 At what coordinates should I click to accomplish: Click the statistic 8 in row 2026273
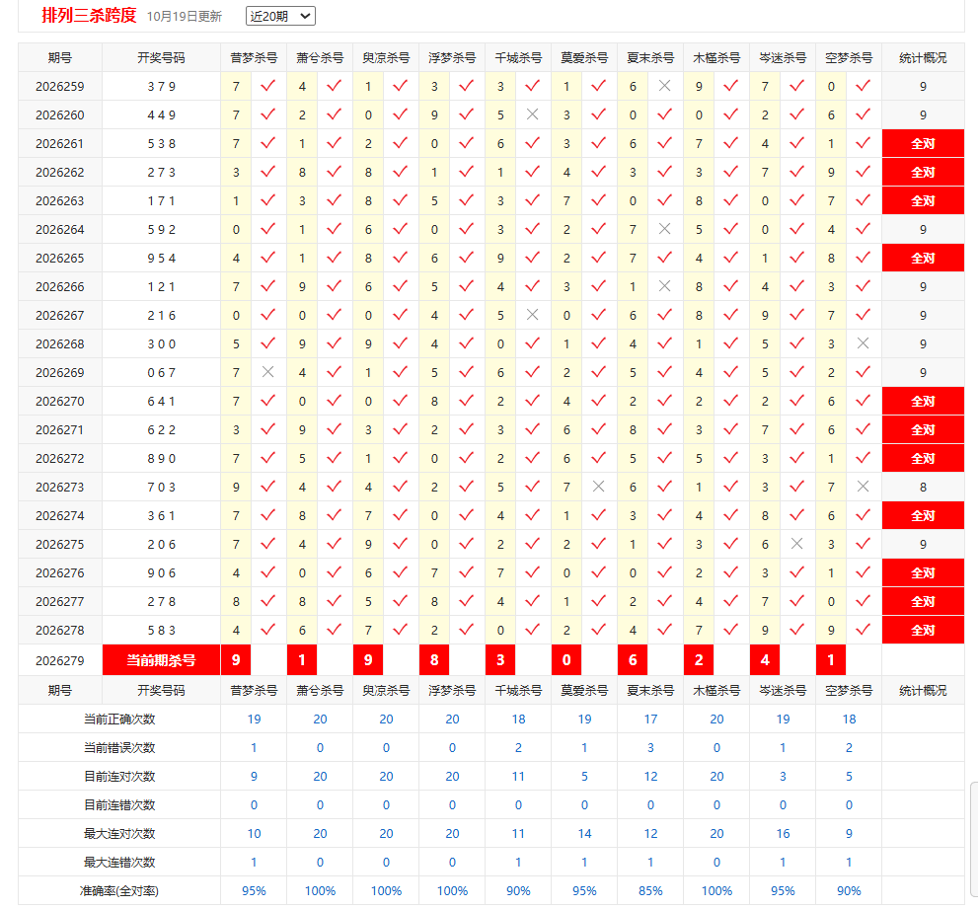(923, 488)
